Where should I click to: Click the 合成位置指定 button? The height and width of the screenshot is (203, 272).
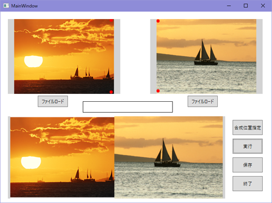coord(247,128)
